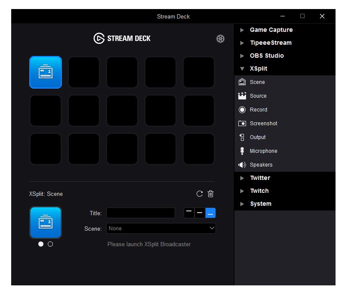Pick the XSplit Record icon
345x297 pixels.
tap(242, 110)
